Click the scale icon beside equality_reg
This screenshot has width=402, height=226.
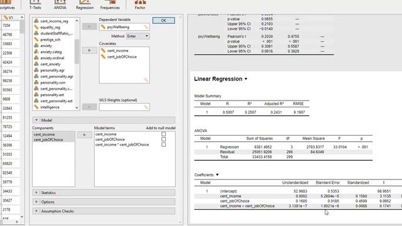(36, 27)
